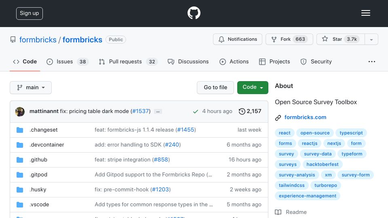388x218 pixels.
Task: Open the formbricks organization link
Action: 38,40
